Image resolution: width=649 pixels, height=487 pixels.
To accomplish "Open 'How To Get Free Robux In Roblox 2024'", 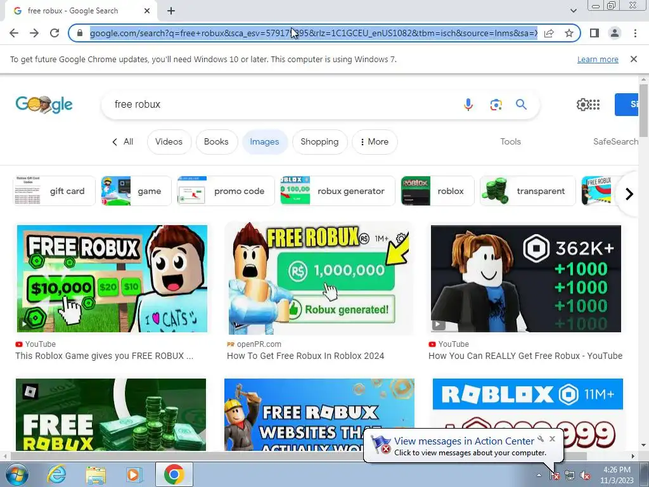I will pos(305,356).
